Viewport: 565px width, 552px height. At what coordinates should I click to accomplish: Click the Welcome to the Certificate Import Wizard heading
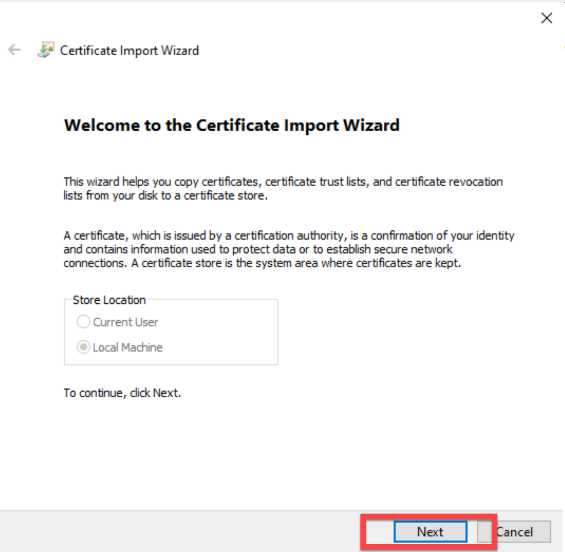click(x=232, y=125)
